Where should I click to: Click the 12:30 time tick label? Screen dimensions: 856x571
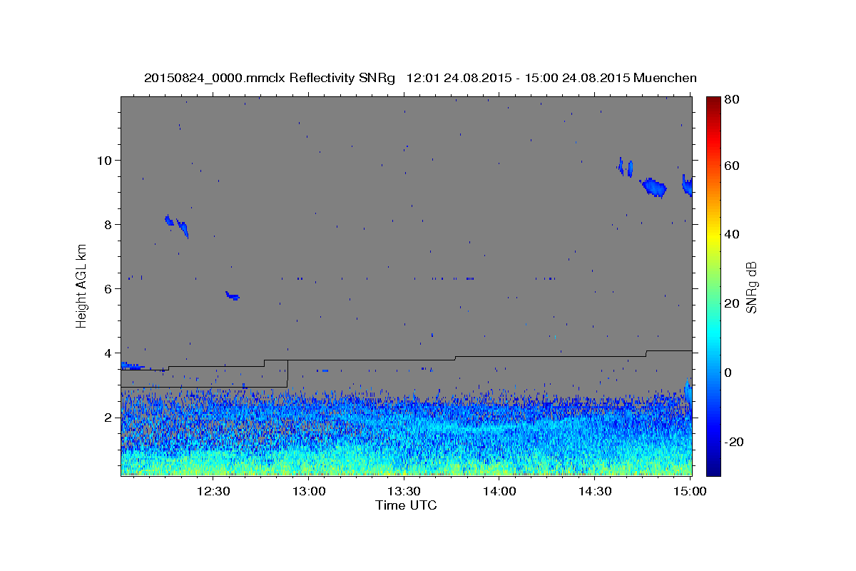pyautogui.click(x=213, y=491)
